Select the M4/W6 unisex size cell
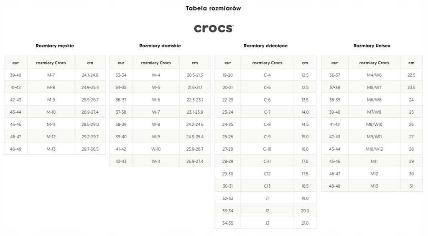 [374, 75]
